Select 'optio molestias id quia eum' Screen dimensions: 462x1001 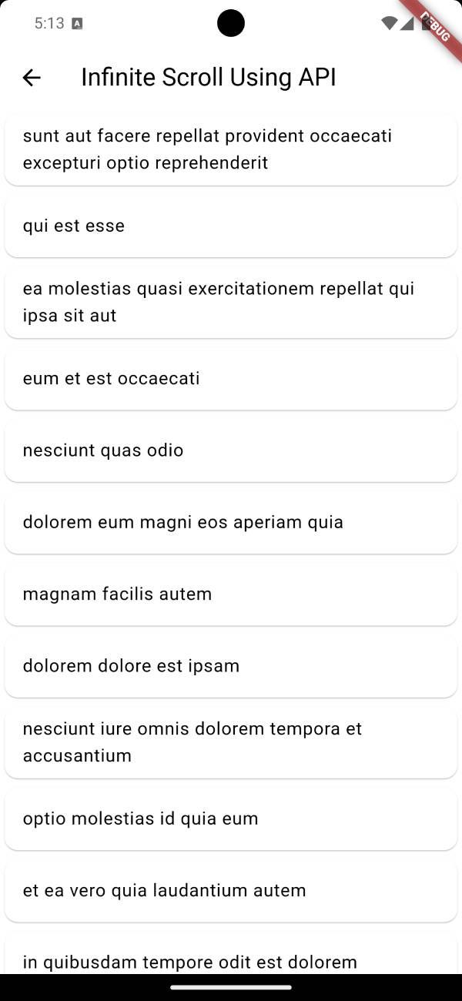[x=231, y=819]
